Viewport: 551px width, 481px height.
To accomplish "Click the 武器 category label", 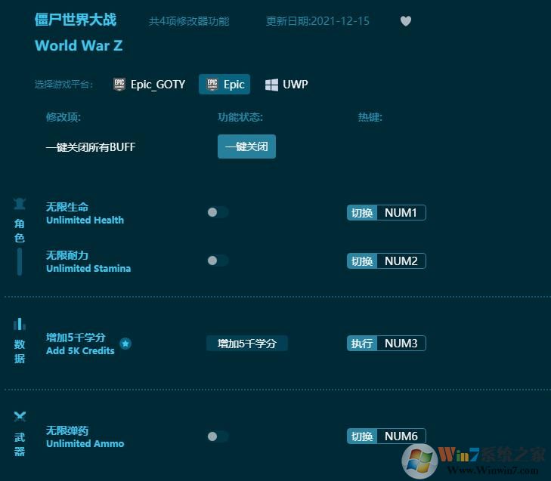I will click(20, 444).
